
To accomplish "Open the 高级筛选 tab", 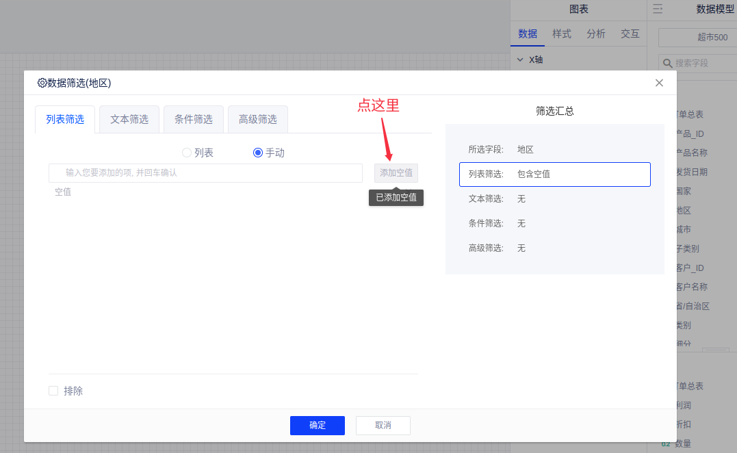I will tap(258, 119).
